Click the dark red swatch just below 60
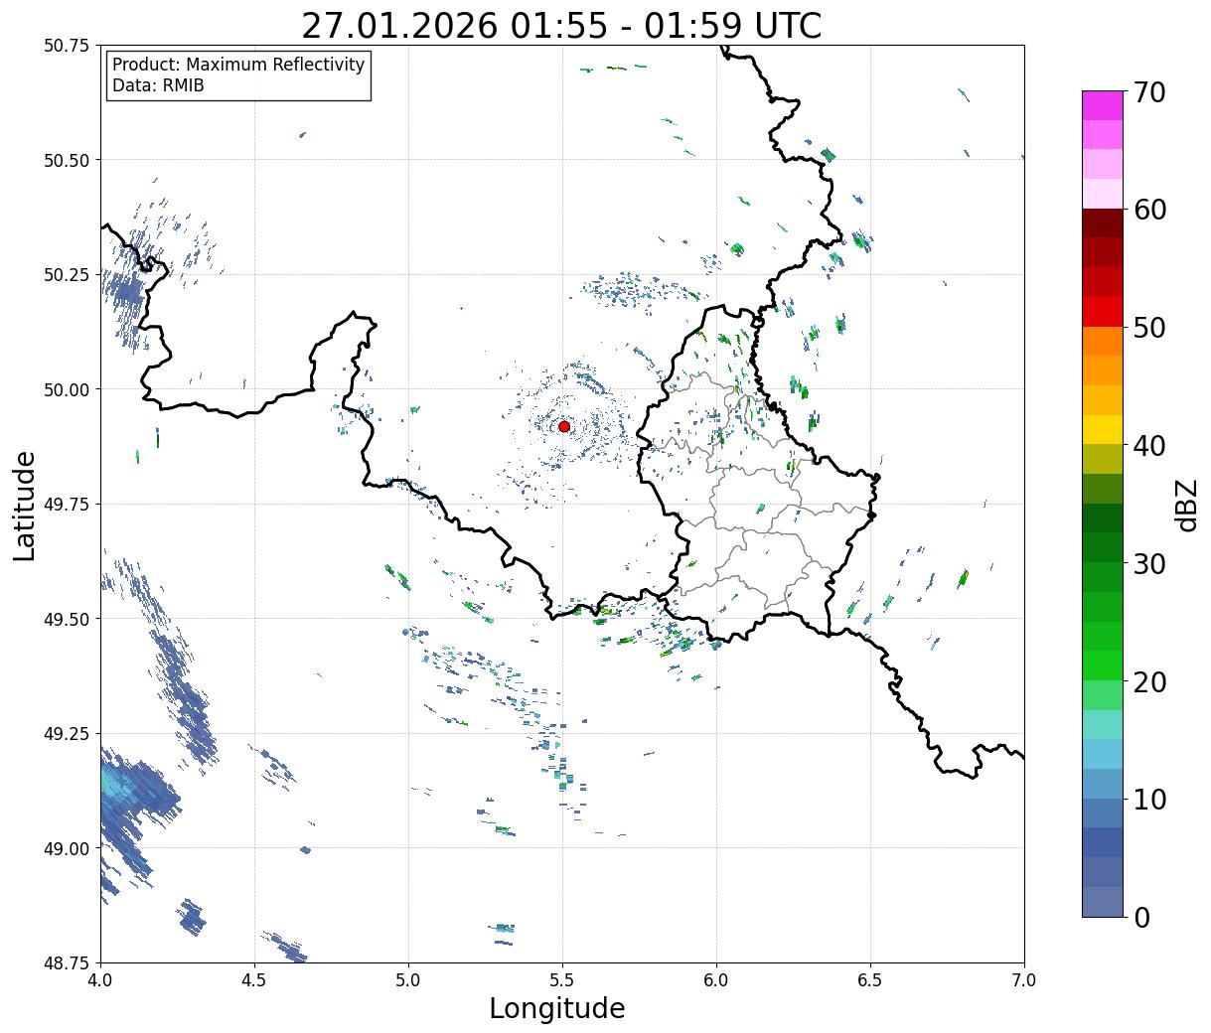 [x=1103, y=223]
